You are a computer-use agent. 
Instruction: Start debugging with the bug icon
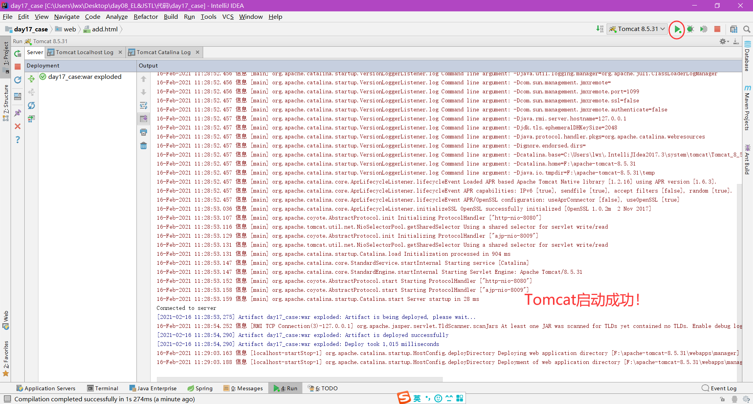(x=691, y=29)
